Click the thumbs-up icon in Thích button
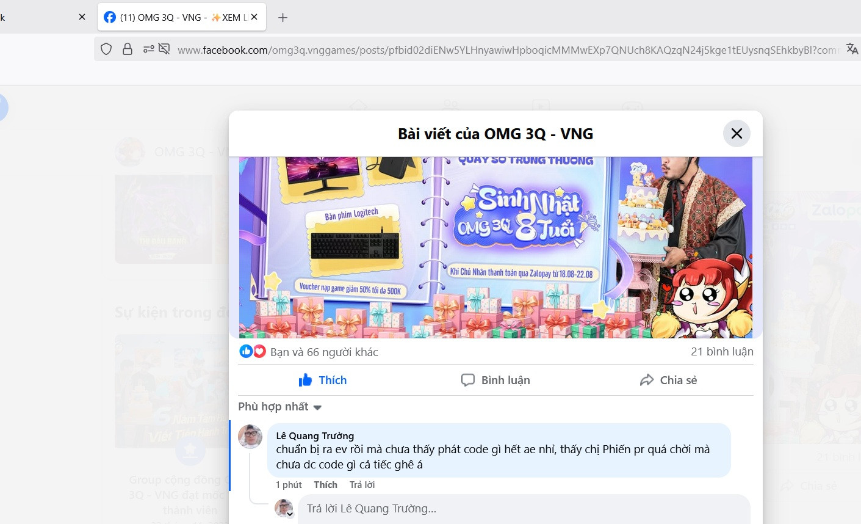This screenshot has height=524, width=861. (305, 380)
